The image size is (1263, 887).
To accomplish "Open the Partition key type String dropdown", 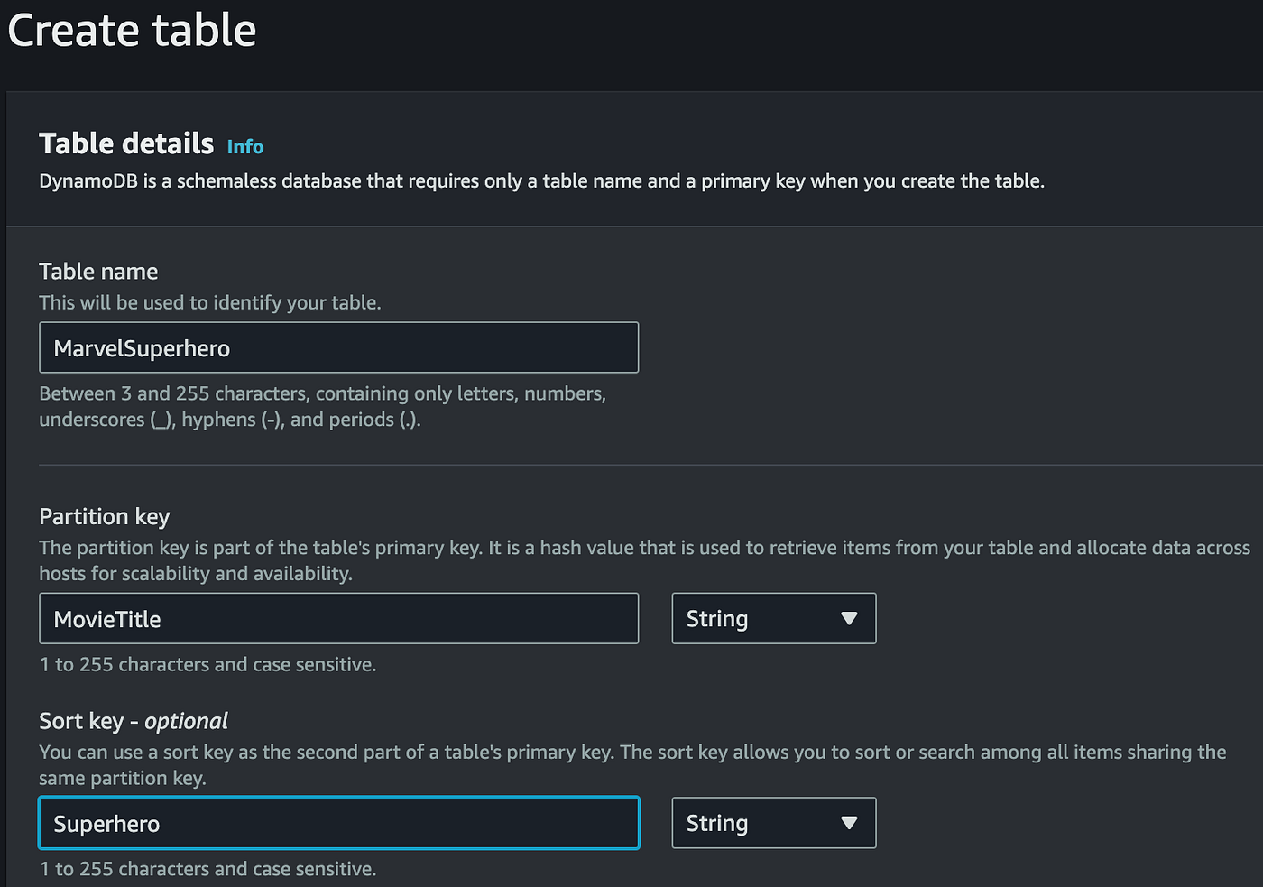I will pyautogui.click(x=772, y=618).
